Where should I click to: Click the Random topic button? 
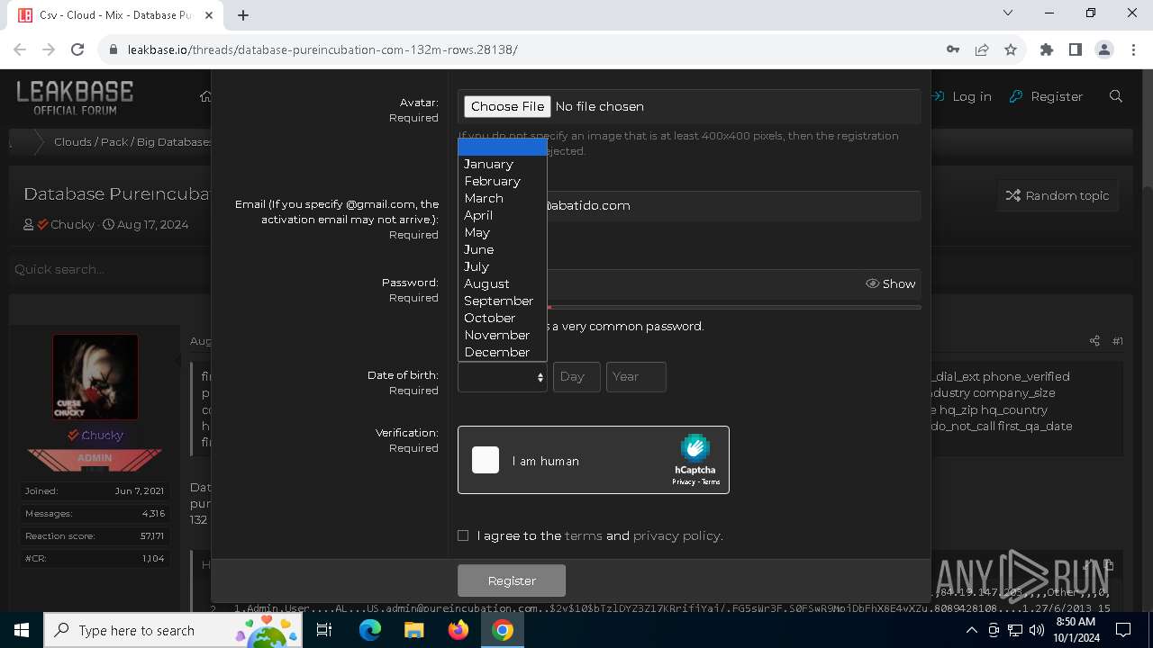(1058, 195)
